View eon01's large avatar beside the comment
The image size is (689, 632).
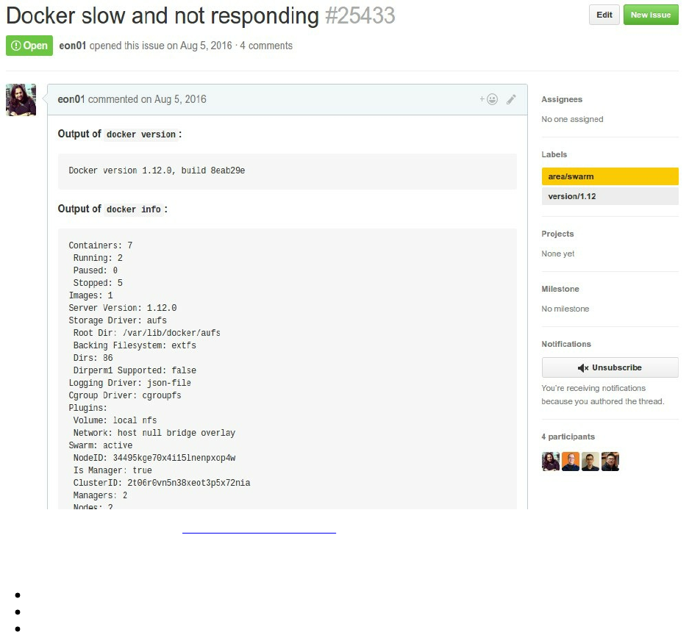pyautogui.click(x=21, y=100)
